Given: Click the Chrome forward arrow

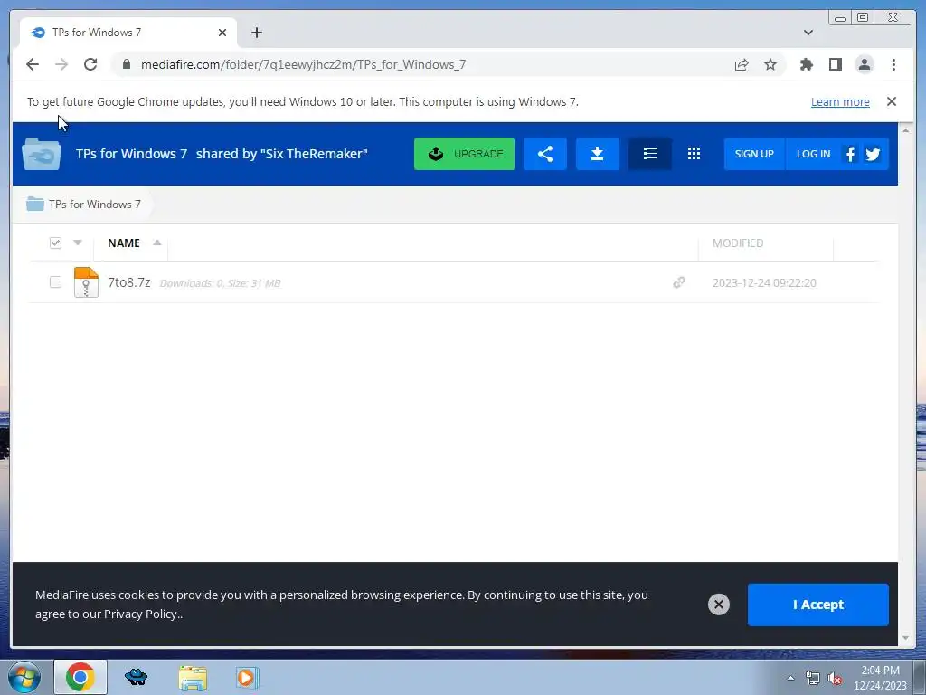Looking at the screenshot, I should [x=61, y=64].
